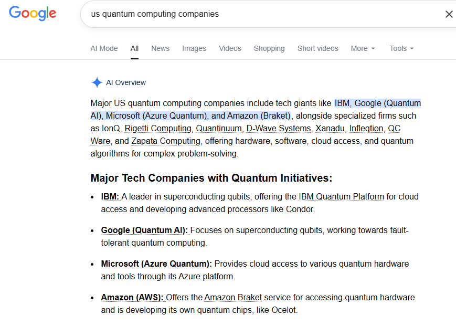Open the Images results tab
456x326 pixels.
click(x=194, y=48)
